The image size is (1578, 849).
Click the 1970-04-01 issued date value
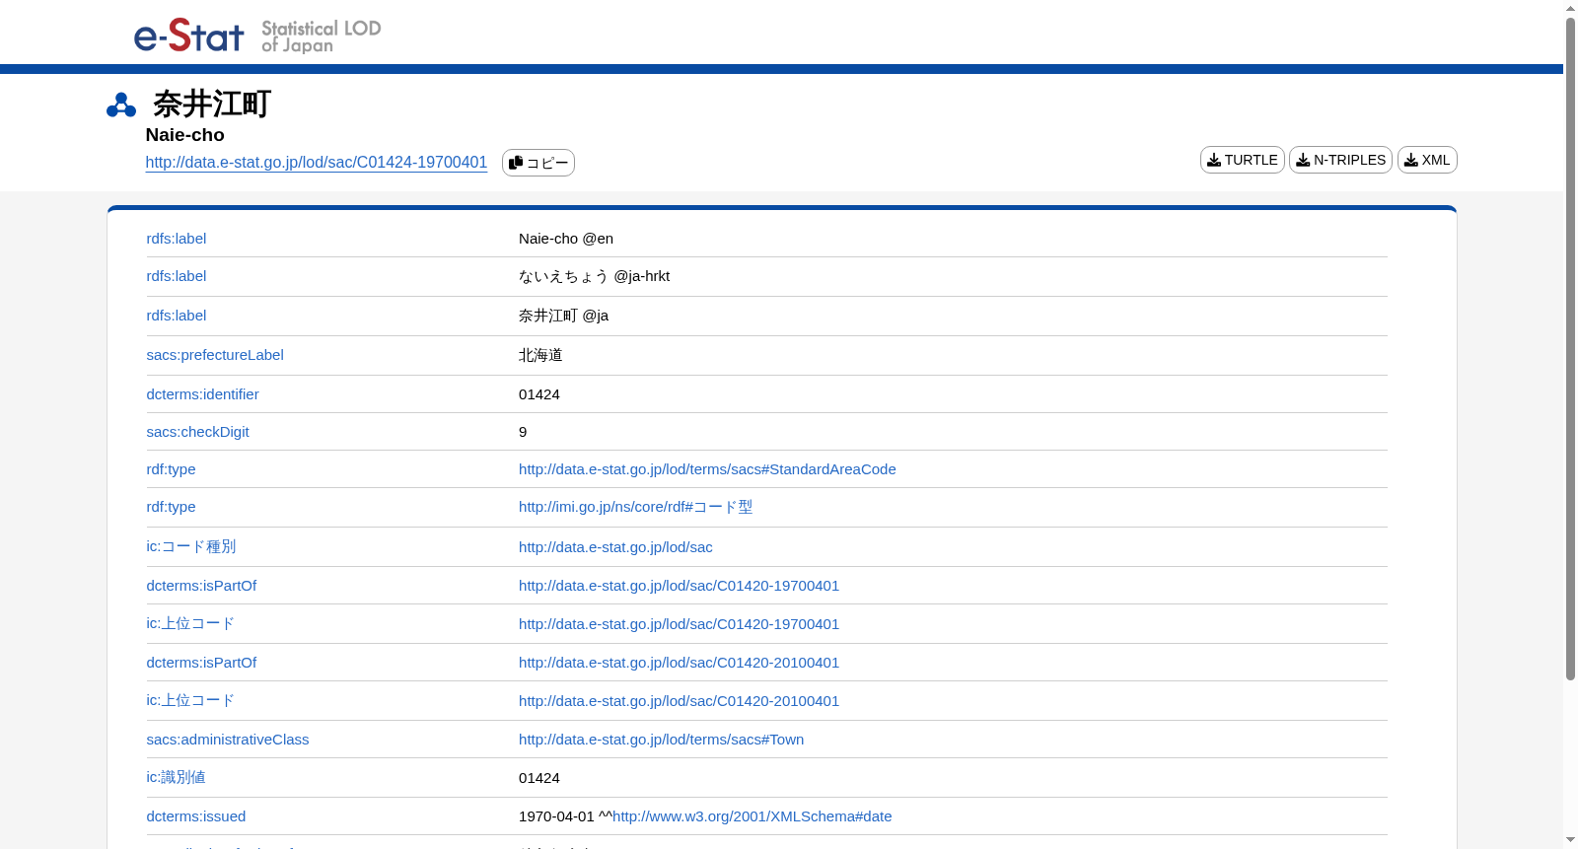click(x=556, y=816)
